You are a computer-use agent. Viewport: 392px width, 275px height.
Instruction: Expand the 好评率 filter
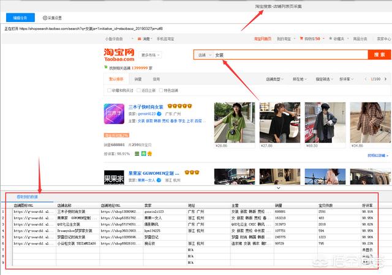346,79
